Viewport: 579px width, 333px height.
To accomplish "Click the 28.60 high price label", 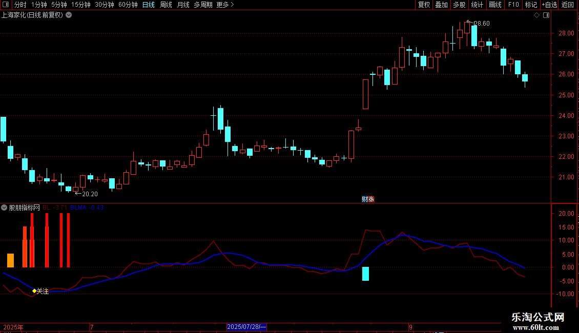I will point(482,23).
